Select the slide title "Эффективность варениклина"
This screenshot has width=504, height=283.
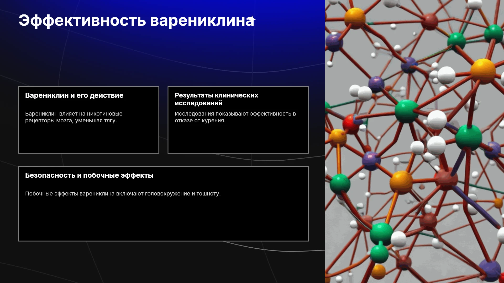(136, 21)
